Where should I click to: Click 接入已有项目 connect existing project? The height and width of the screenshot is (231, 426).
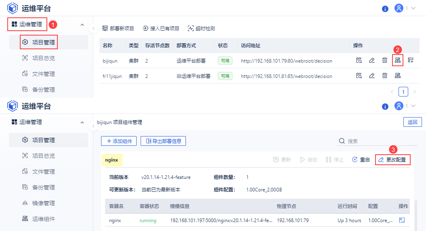click(161, 28)
